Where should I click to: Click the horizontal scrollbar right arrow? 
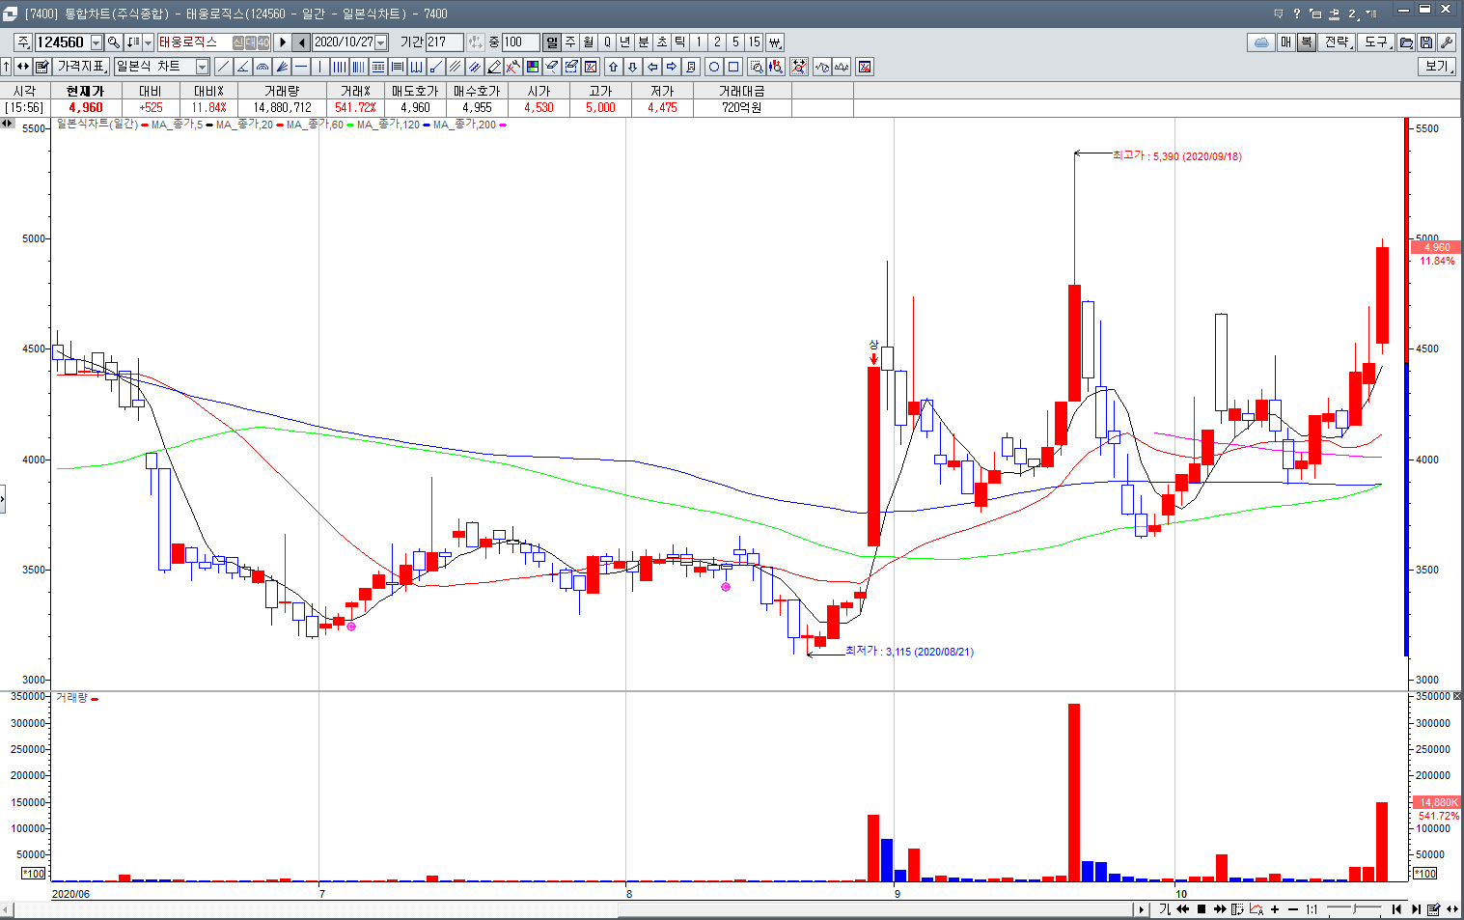pyautogui.click(x=1141, y=909)
